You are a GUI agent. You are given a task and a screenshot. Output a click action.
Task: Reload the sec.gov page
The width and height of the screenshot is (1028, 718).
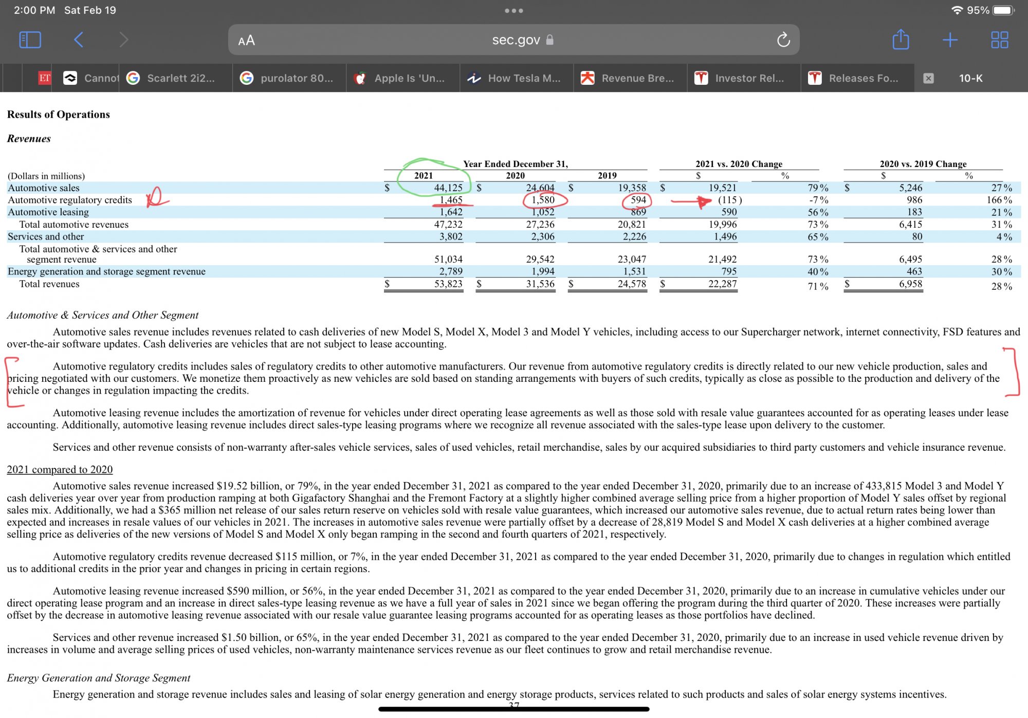pos(783,40)
